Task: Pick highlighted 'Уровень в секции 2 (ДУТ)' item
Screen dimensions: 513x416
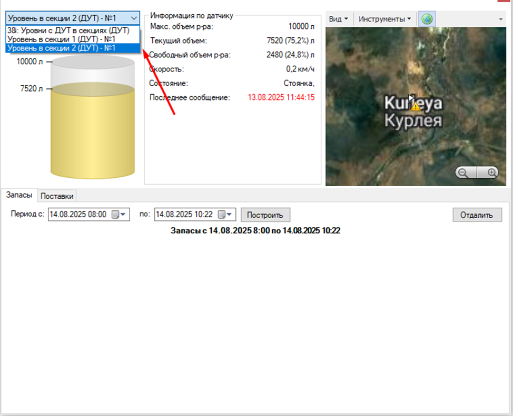Action: pyautogui.click(x=62, y=48)
